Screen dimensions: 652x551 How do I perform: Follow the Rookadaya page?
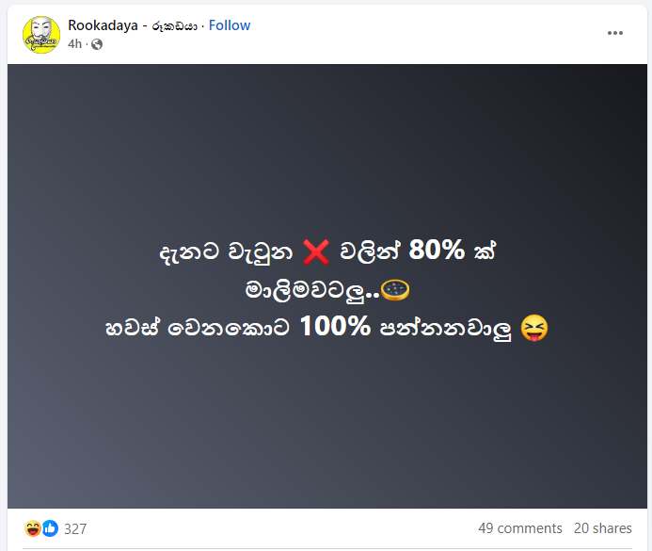(230, 25)
